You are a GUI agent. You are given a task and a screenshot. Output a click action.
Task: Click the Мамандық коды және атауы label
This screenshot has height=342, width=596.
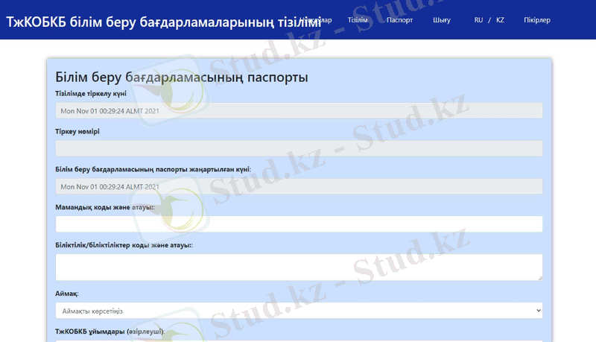coord(105,207)
